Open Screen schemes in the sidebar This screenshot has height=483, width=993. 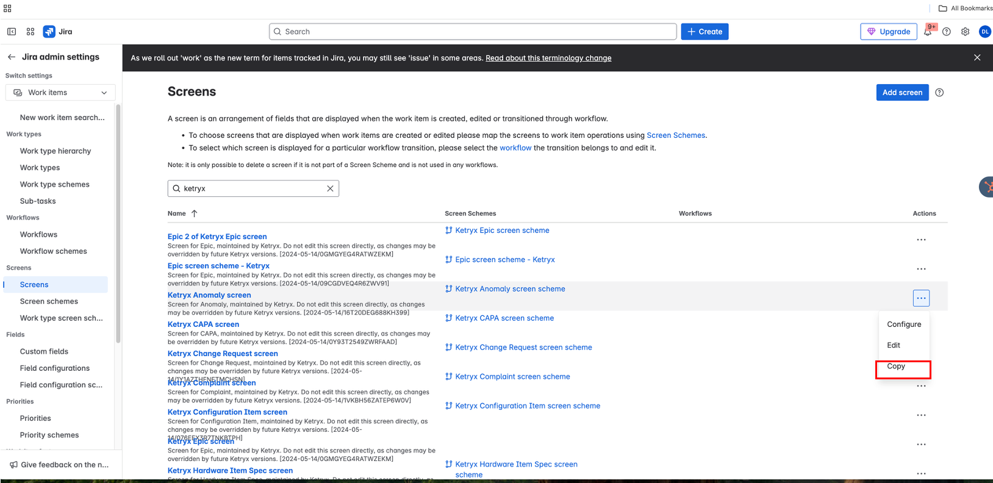pyautogui.click(x=56, y=301)
